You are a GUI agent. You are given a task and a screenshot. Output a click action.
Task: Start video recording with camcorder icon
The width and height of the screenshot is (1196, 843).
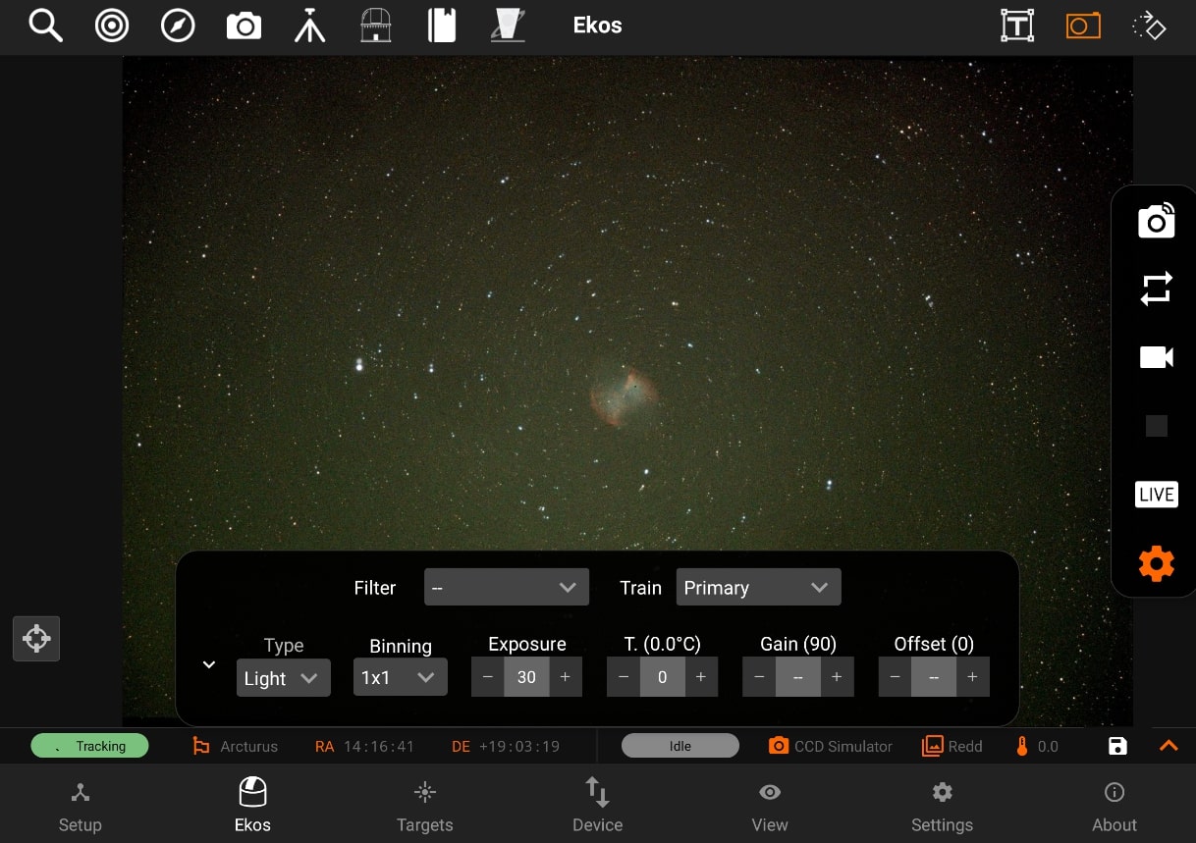click(1156, 357)
